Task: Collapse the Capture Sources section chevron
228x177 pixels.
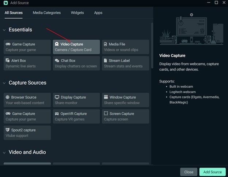Action: (4, 83)
